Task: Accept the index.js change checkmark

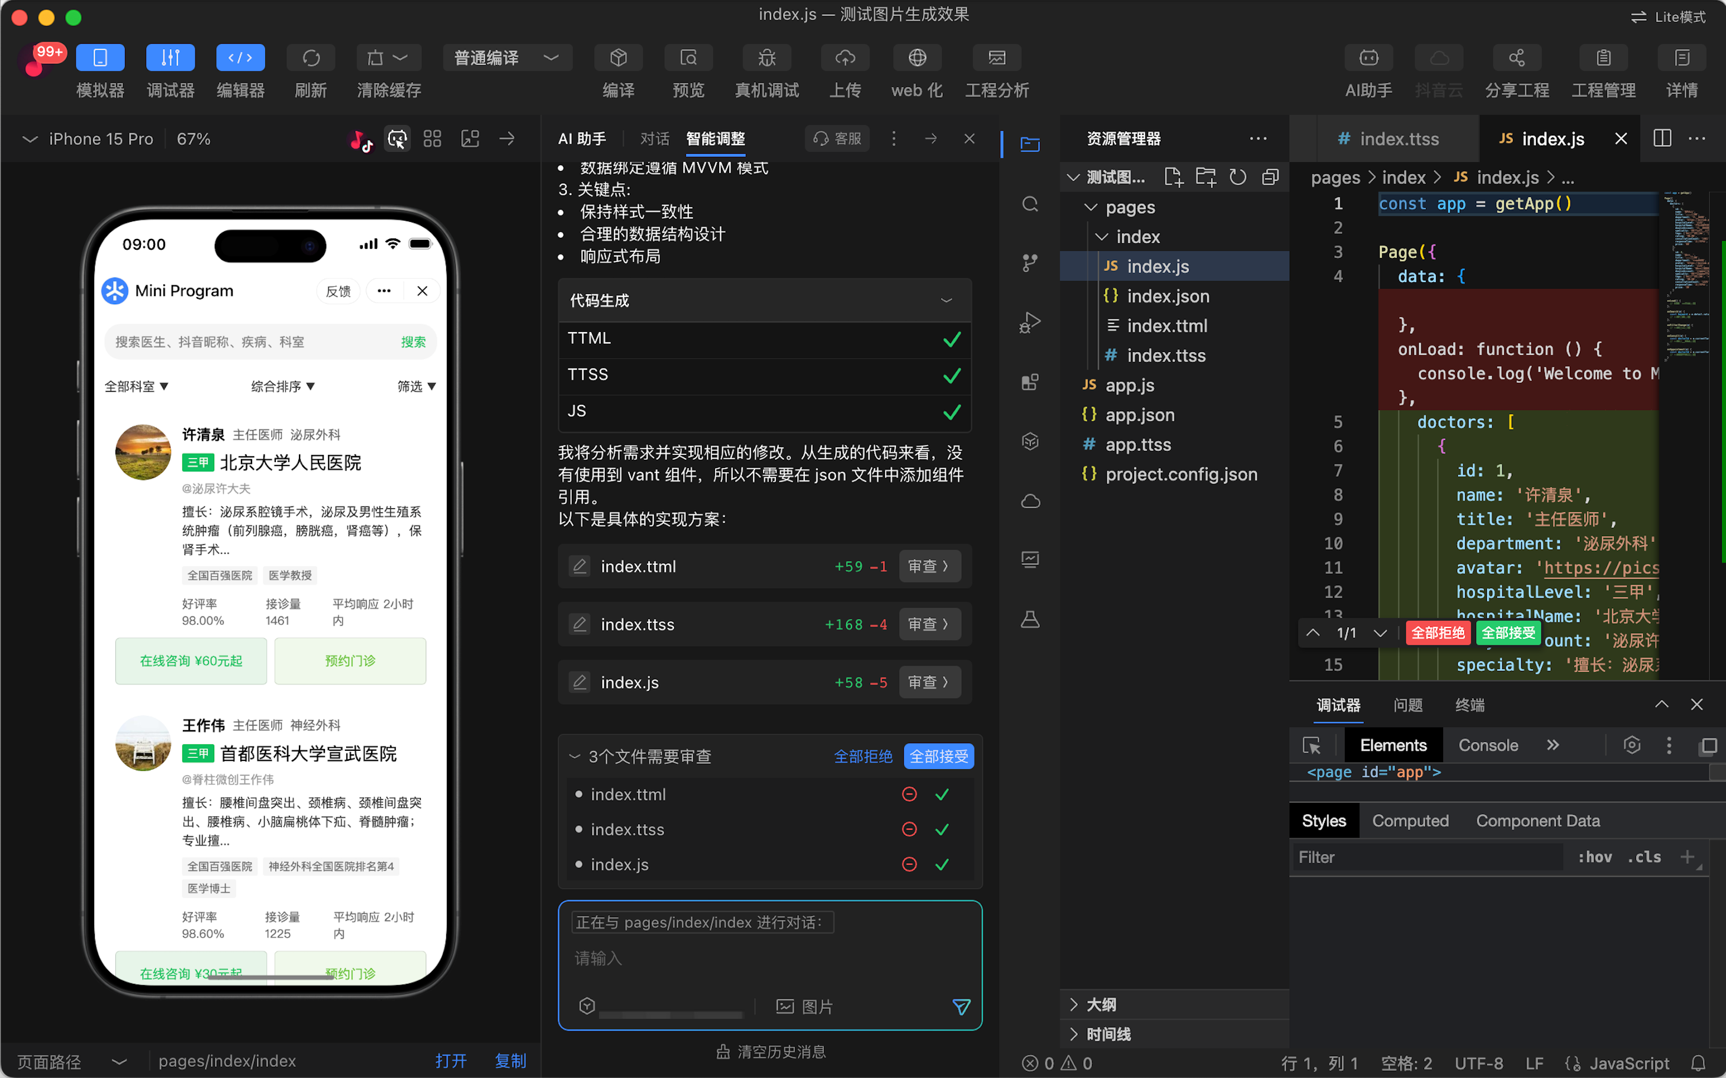Action: [942, 864]
